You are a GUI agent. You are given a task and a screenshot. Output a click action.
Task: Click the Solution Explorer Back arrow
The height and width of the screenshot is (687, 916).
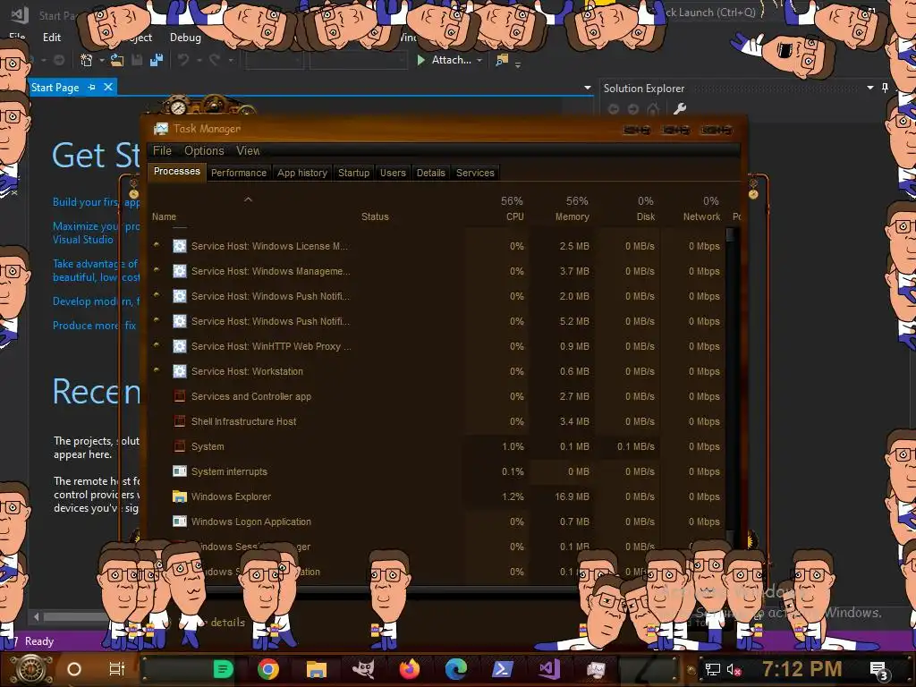tap(614, 108)
